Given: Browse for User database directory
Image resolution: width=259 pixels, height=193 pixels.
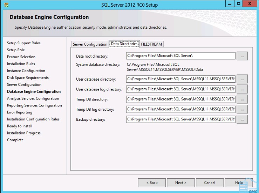Looking at the screenshot, I should pos(242,79).
